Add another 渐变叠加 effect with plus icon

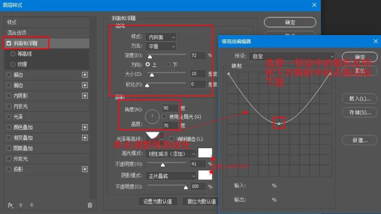(x=85, y=138)
